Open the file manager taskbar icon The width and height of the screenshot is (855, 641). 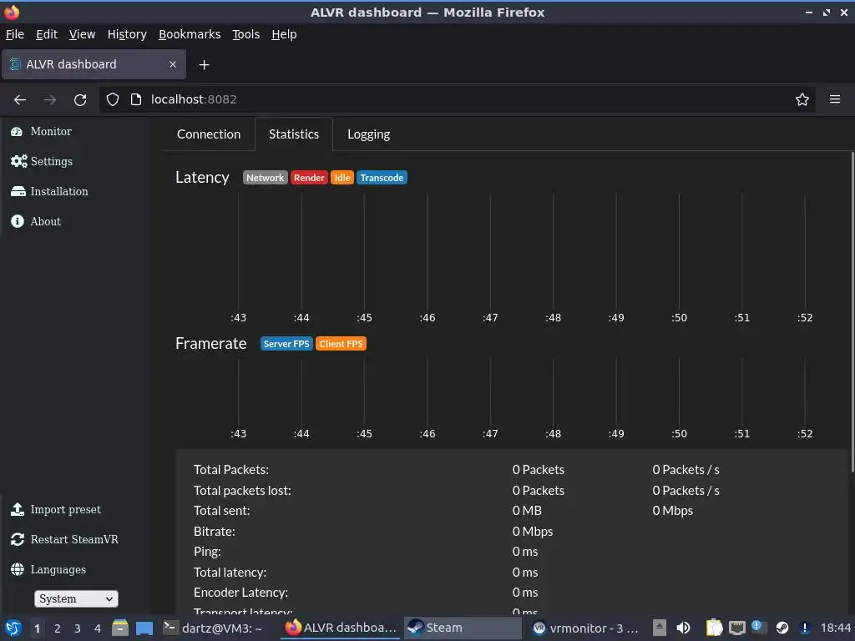tap(120, 628)
